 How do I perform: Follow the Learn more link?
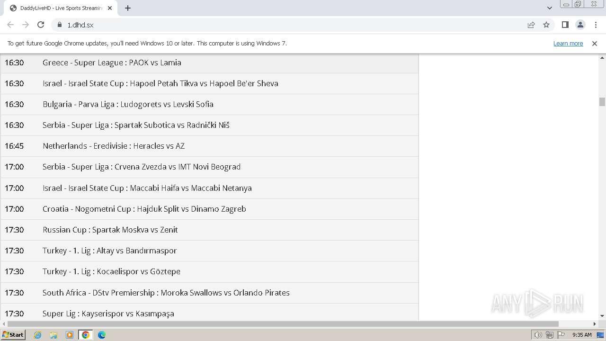(x=568, y=43)
